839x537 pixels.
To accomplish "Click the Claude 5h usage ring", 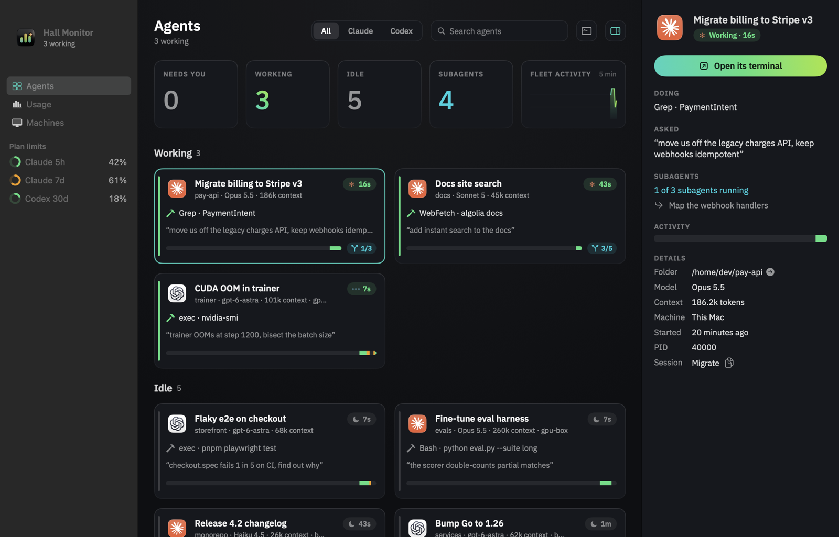I will [15, 162].
